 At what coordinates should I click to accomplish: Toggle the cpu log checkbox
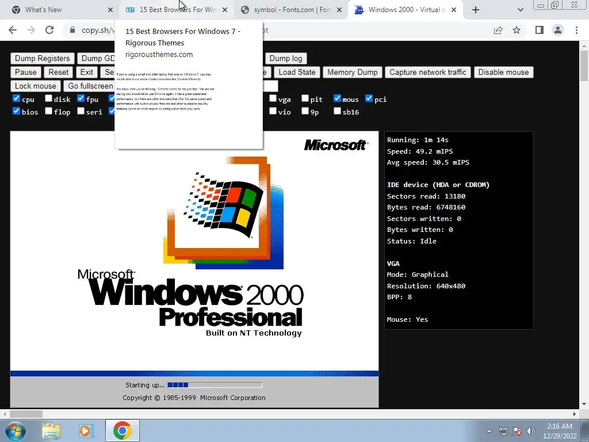16,98
